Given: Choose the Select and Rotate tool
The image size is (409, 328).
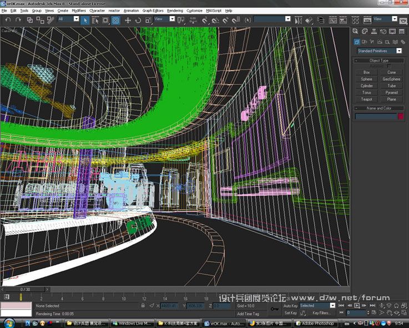Looking at the screenshot, I should tap(138, 20).
